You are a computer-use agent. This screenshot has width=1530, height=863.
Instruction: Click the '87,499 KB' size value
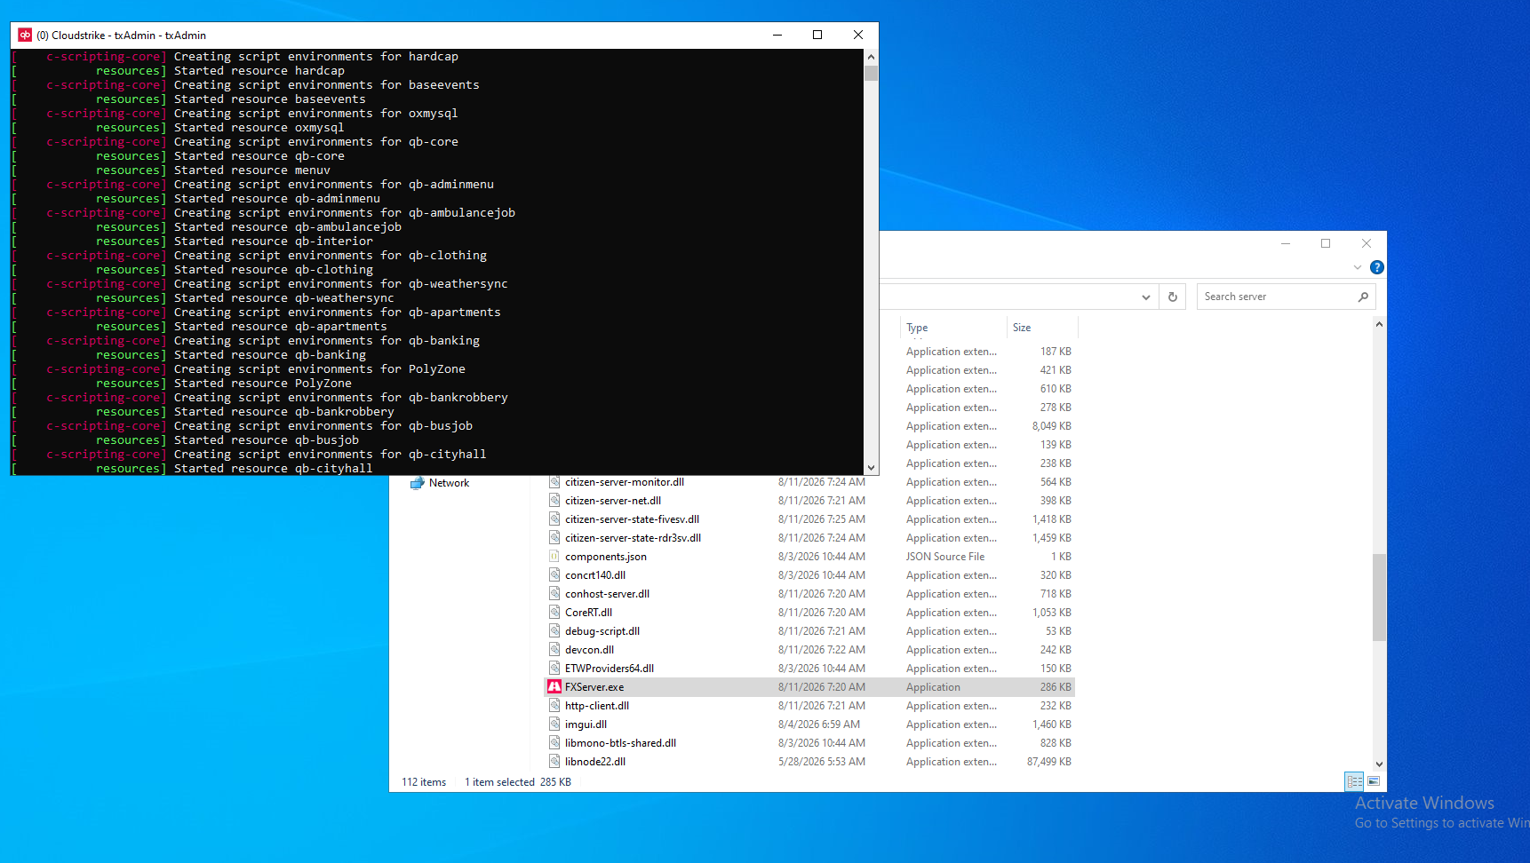1049,762
